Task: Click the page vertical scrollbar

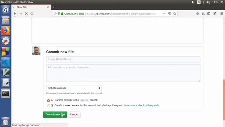Action: point(224,99)
